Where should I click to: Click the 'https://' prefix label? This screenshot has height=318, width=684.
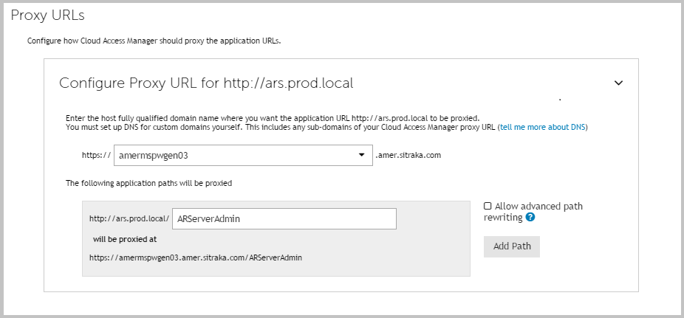96,156
